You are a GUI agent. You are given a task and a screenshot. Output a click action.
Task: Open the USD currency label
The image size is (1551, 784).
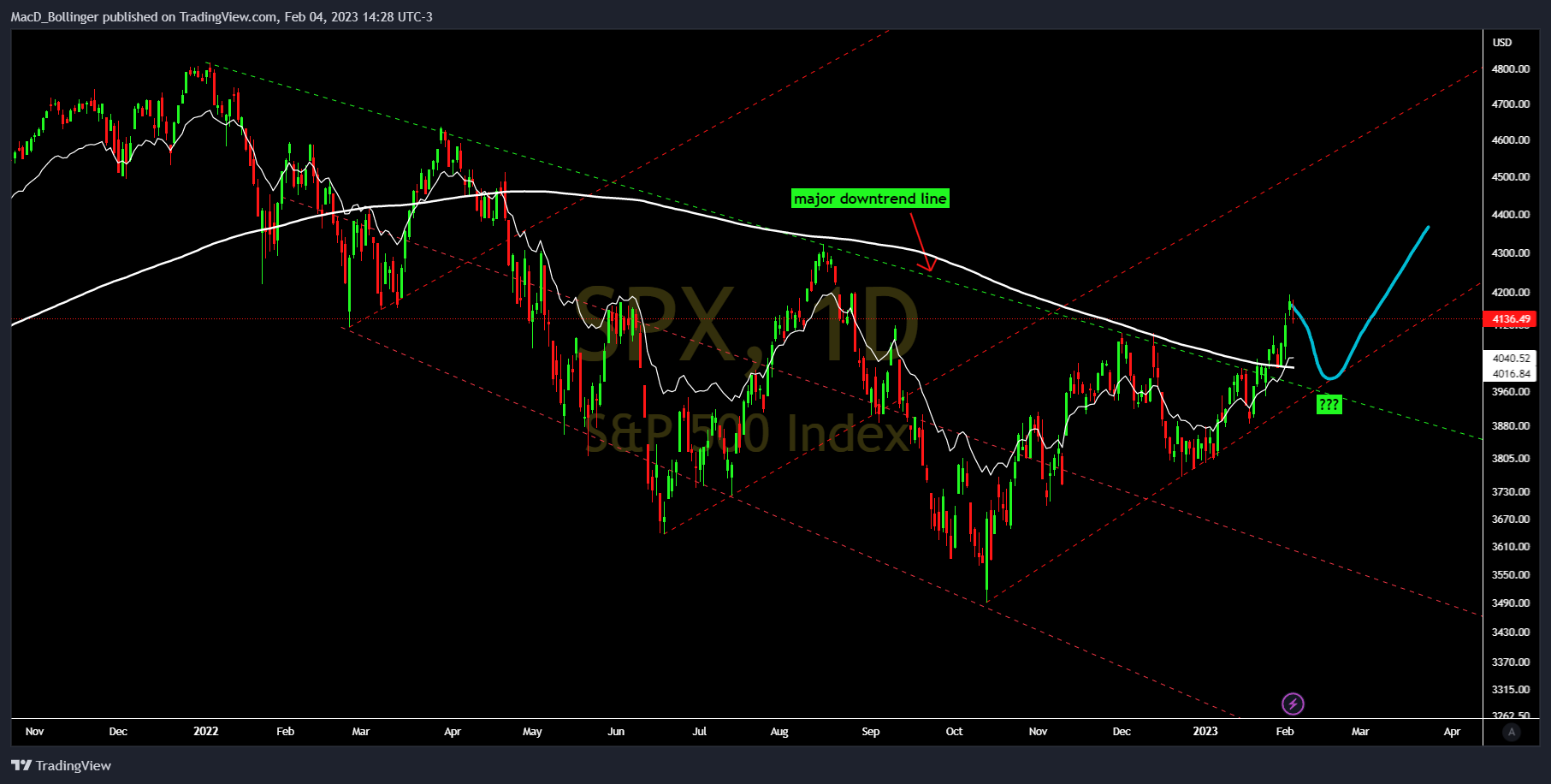pos(1502,42)
